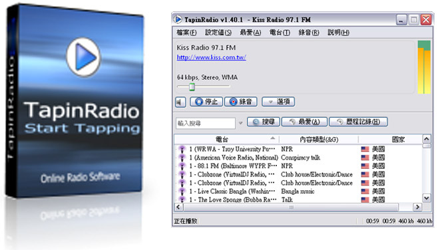This screenshot has width=442, height=250.
Task: Adjust the volume slider thumb
Action: pos(192,86)
